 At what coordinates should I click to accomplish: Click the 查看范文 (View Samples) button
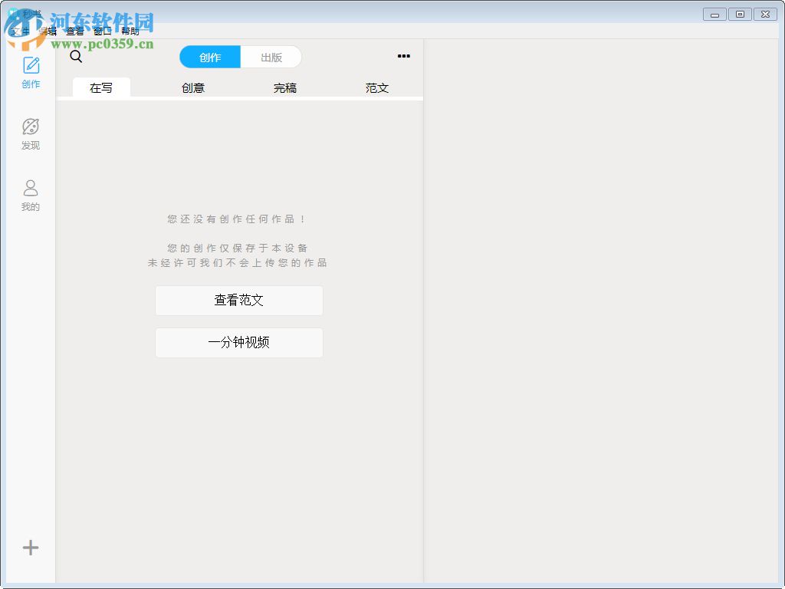[x=238, y=300]
